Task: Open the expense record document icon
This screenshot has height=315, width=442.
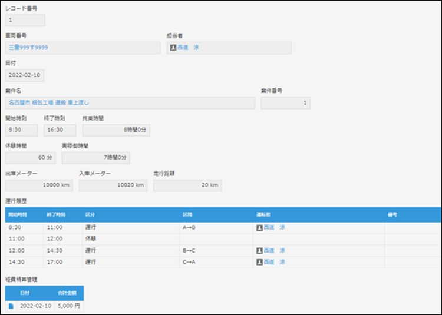Action: [x=12, y=307]
